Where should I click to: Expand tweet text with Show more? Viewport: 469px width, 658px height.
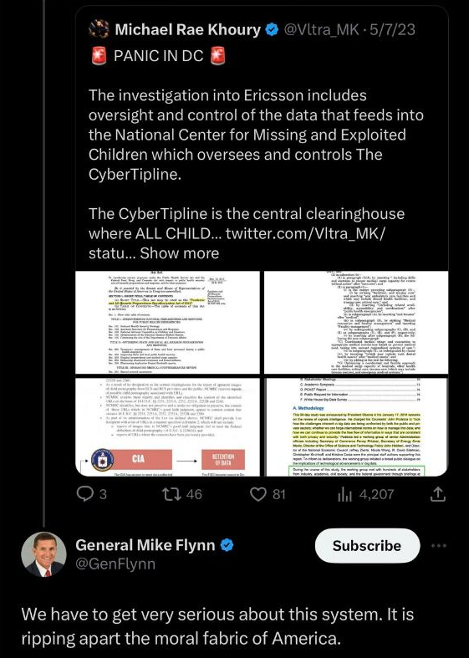(x=180, y=253)
